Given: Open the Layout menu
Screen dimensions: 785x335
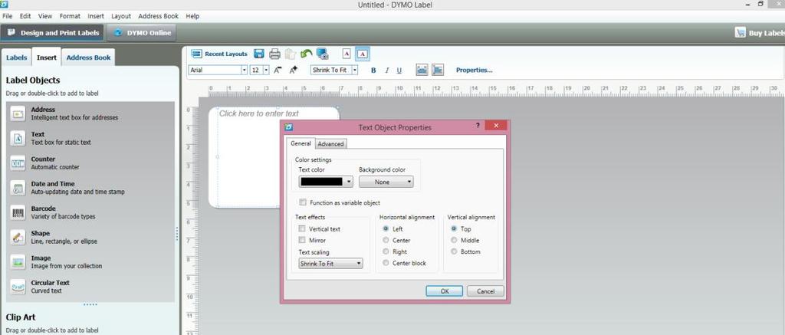Looking at the screenshot, I should tap(121, 16).
